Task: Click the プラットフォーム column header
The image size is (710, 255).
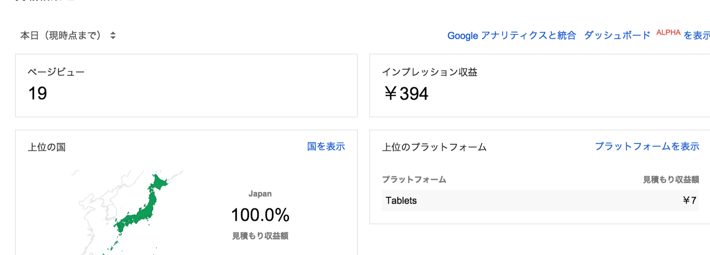Action: pyautogui.click(x=414, y=180)
